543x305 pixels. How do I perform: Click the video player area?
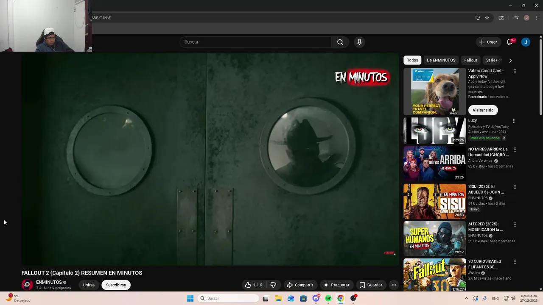coord(210,160)
